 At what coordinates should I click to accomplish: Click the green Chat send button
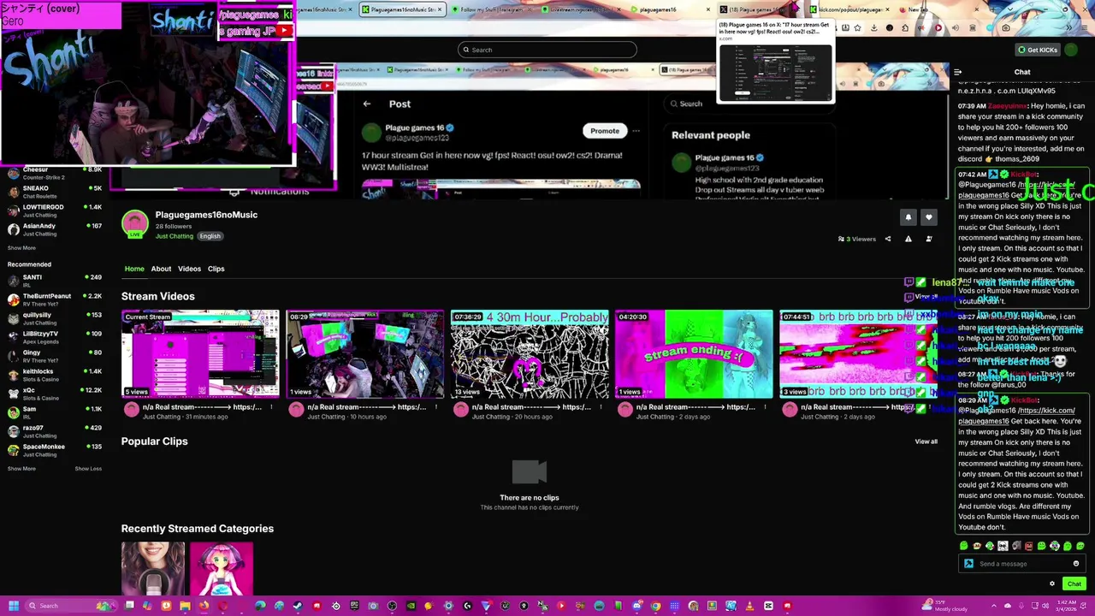pyautogui.click(x=1074, y=583)
